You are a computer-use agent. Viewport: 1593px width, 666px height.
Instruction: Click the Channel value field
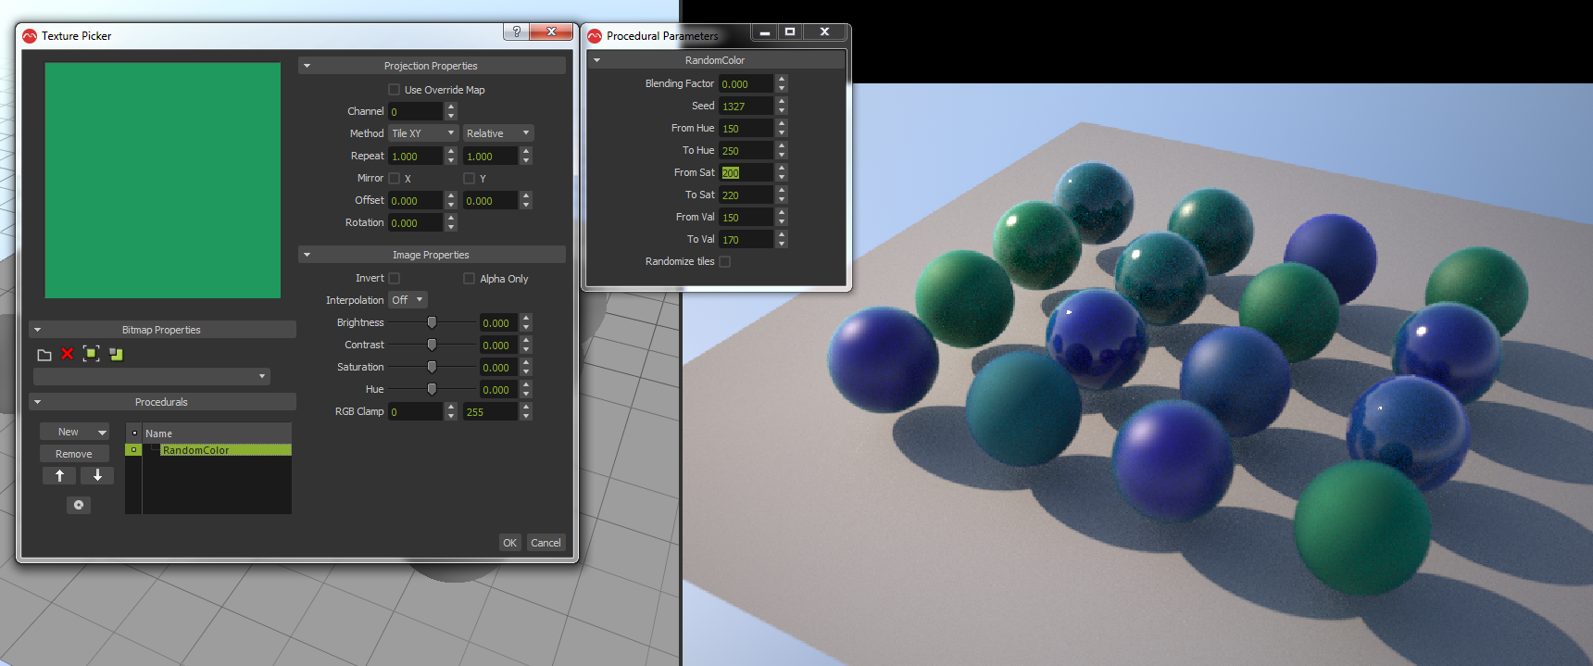pos(416,111)
